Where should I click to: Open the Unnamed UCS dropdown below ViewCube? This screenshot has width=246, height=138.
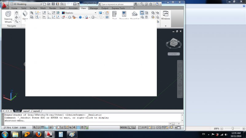[x=174, y=54]
